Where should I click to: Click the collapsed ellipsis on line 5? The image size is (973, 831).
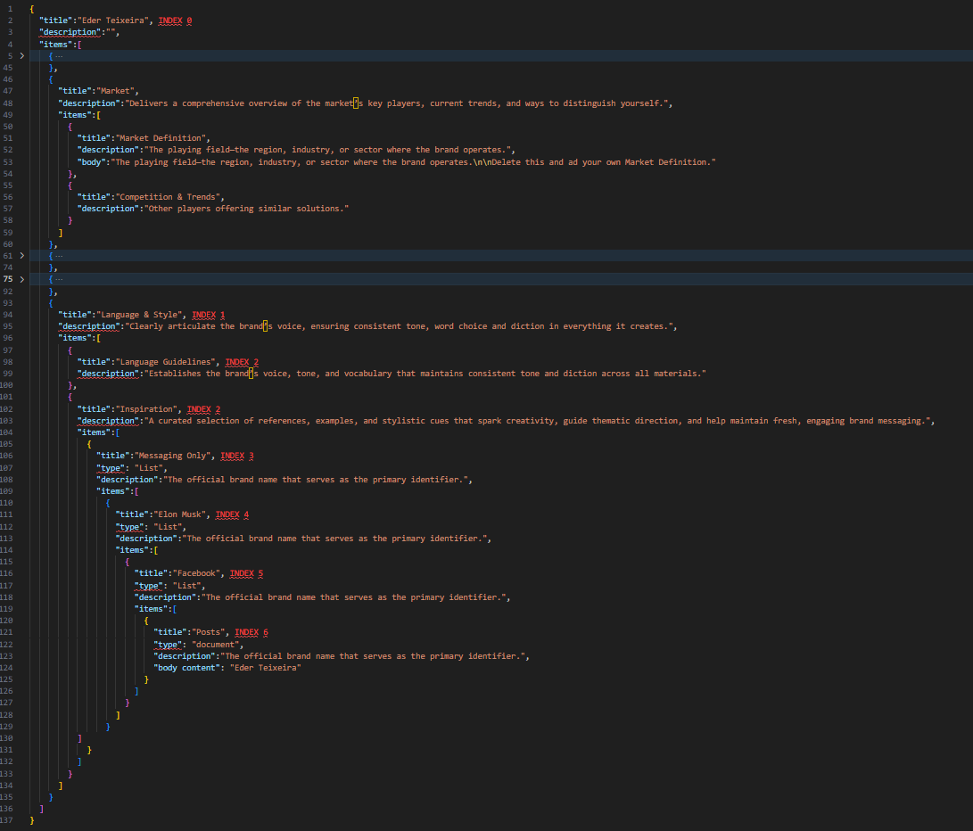click(59, 55)
